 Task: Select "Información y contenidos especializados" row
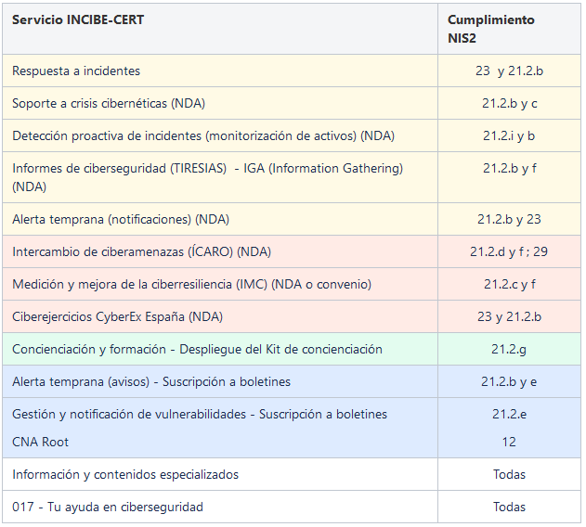(x=125, y=474)
